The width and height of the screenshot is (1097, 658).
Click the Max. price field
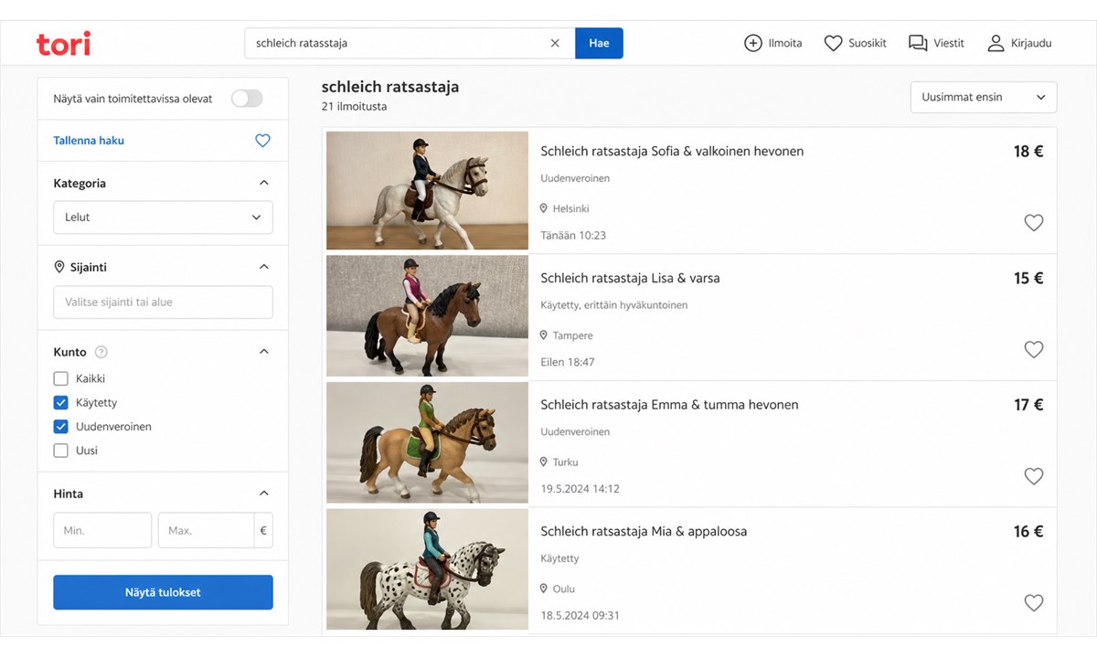pos(206,530)
